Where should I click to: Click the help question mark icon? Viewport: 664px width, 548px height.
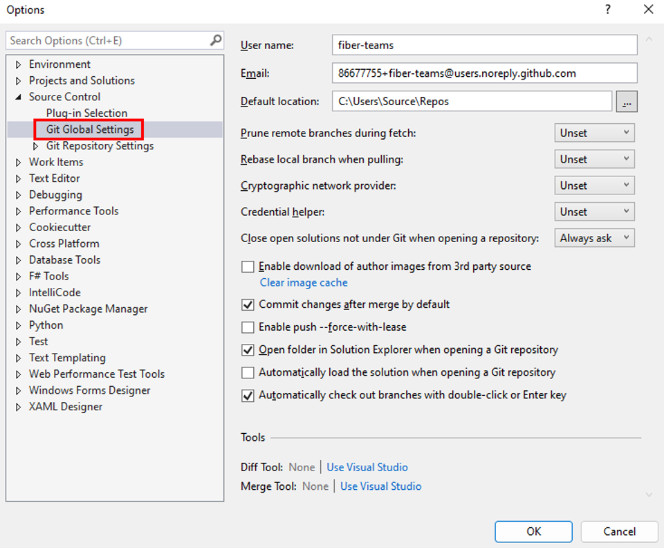coord(608,10)
